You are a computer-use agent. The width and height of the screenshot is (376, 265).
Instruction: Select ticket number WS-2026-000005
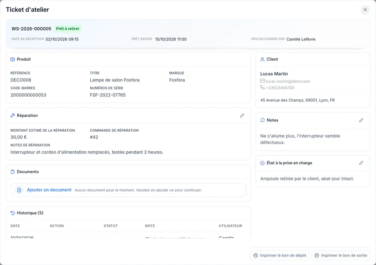pos(31,29)
